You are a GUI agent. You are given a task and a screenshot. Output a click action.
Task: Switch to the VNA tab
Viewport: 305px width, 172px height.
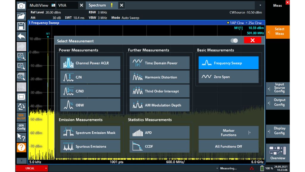point(63,5)
